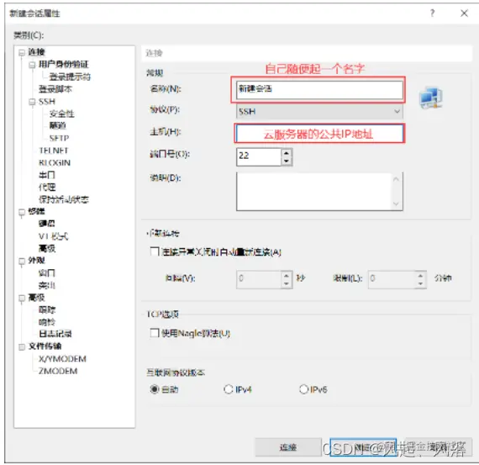The image size is (479, 465).
Task: Enable auto reconnect on abnormal disconnect checkbox
Action: (155, 251)
